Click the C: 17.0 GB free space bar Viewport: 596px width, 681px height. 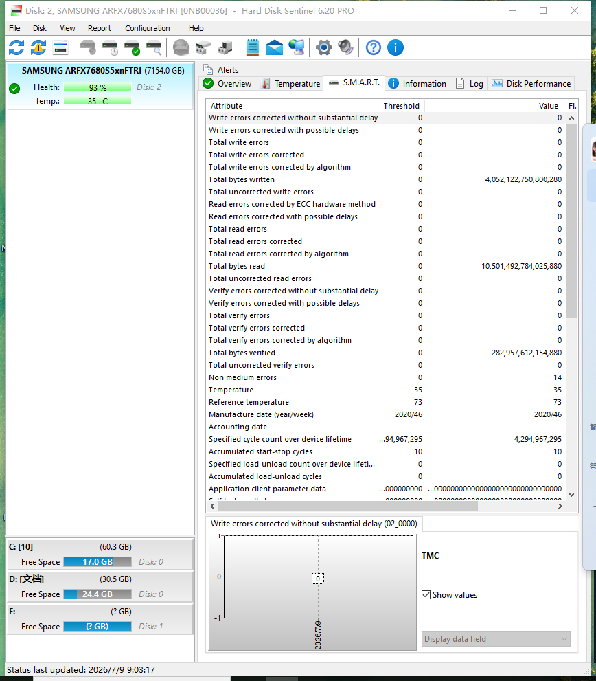point(98,562)
